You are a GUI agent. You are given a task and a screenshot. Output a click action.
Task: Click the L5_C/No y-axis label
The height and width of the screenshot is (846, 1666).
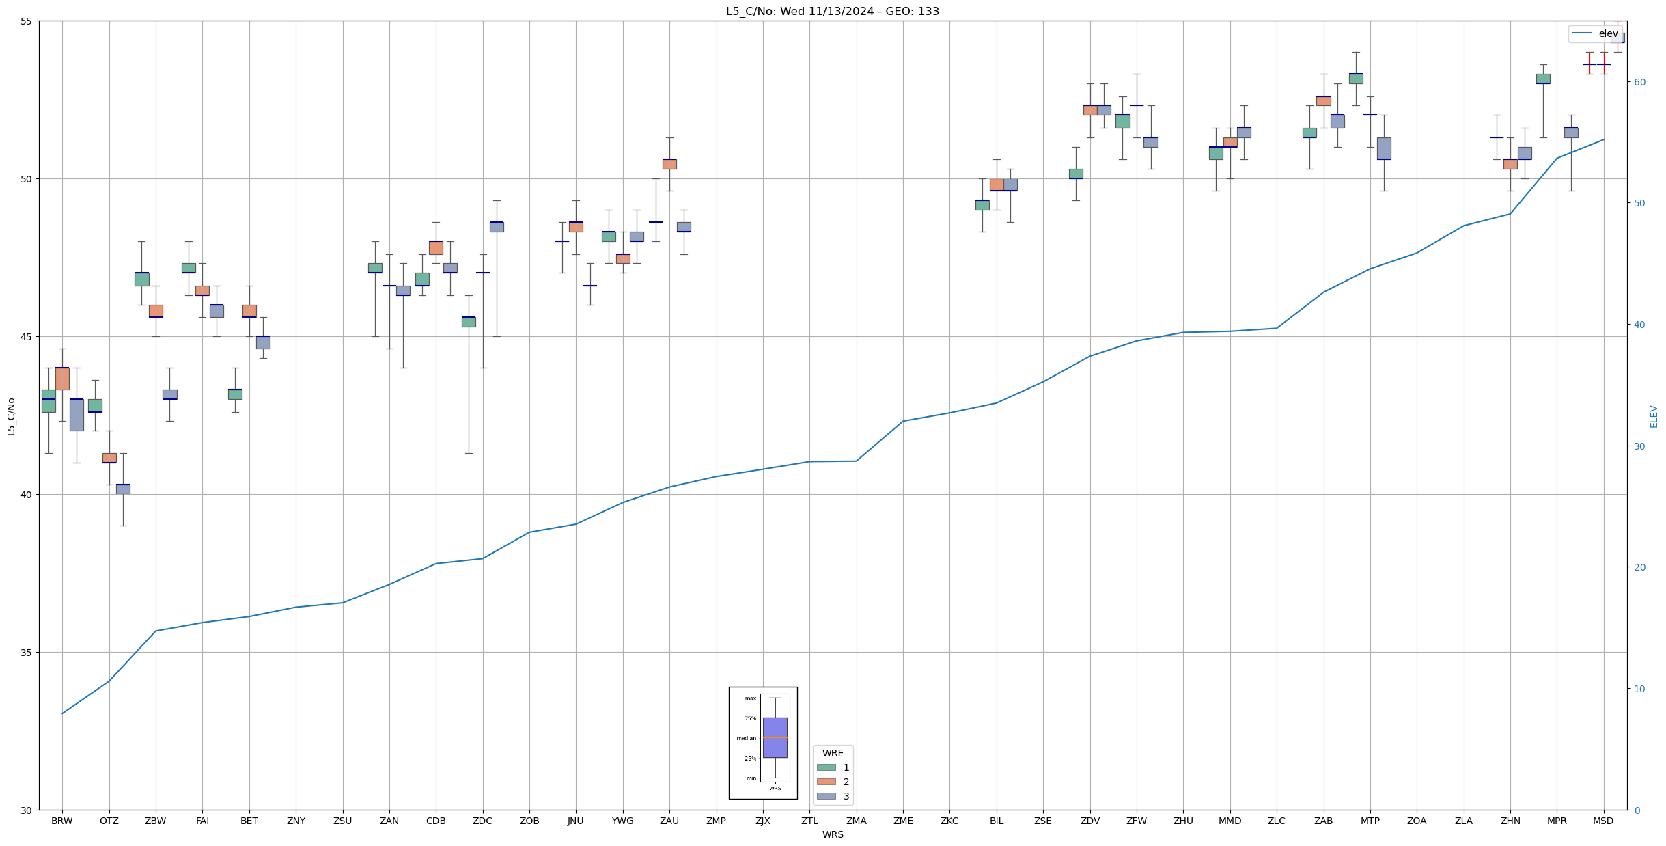11,416
